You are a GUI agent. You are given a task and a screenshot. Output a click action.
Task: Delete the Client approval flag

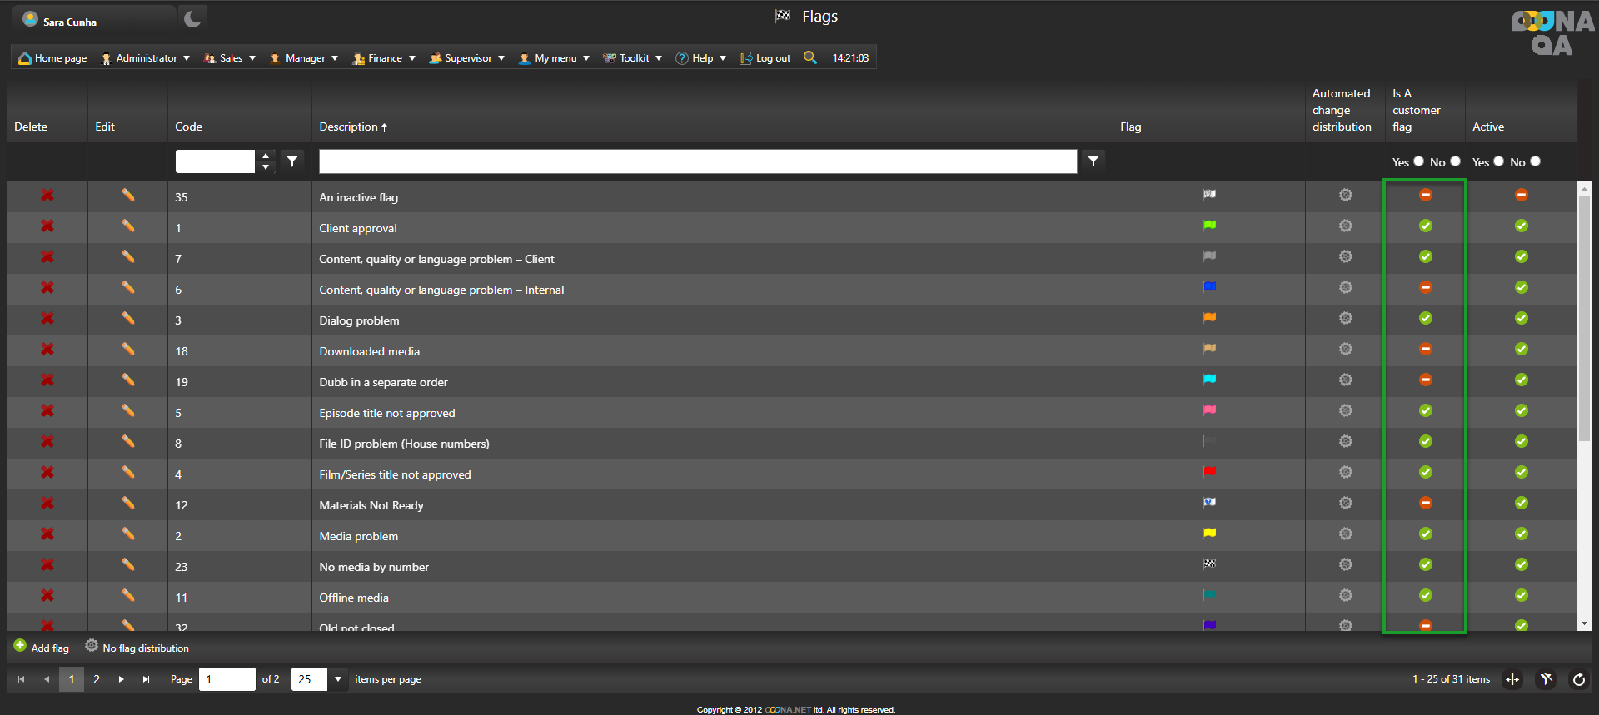click(x=47, y=226)
